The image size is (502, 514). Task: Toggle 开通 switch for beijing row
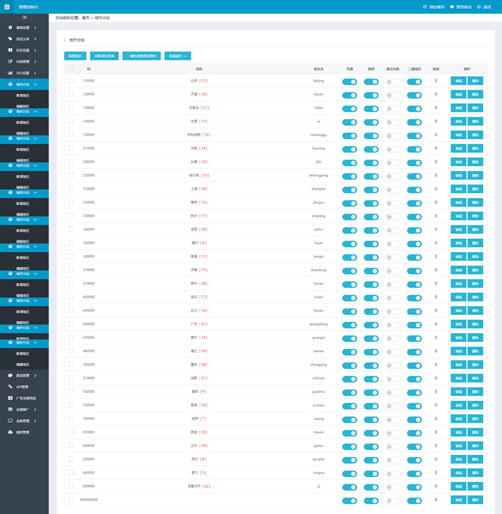tap(350, 82)
